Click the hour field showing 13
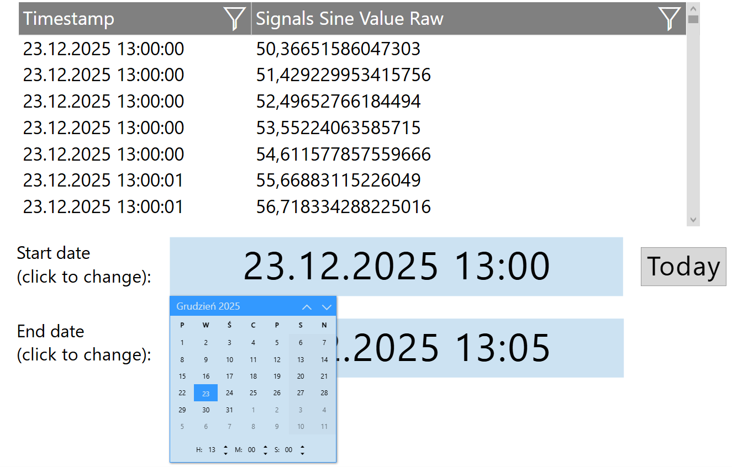 212,450
